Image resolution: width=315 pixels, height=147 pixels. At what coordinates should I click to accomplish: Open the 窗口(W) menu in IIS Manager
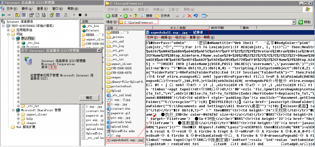coord(58,9)
